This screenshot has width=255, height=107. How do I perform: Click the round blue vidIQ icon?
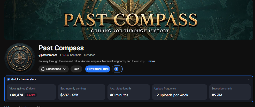116,69
